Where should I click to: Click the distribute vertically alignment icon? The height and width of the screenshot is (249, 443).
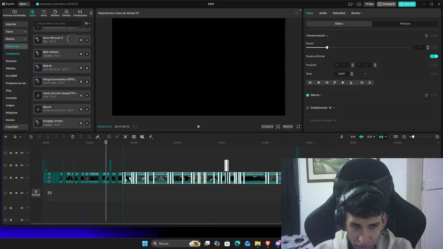370,83
